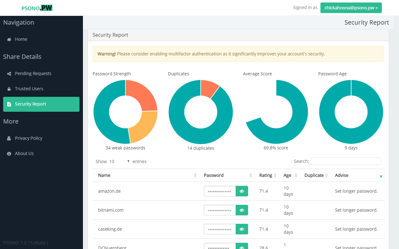Click the amazon.de rating value 71.4
Viewport: 399px width, 249px height.
tap(264, 191)
